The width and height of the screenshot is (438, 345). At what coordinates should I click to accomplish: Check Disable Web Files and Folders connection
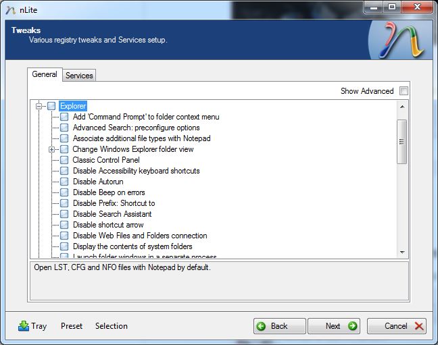(64, 236)
